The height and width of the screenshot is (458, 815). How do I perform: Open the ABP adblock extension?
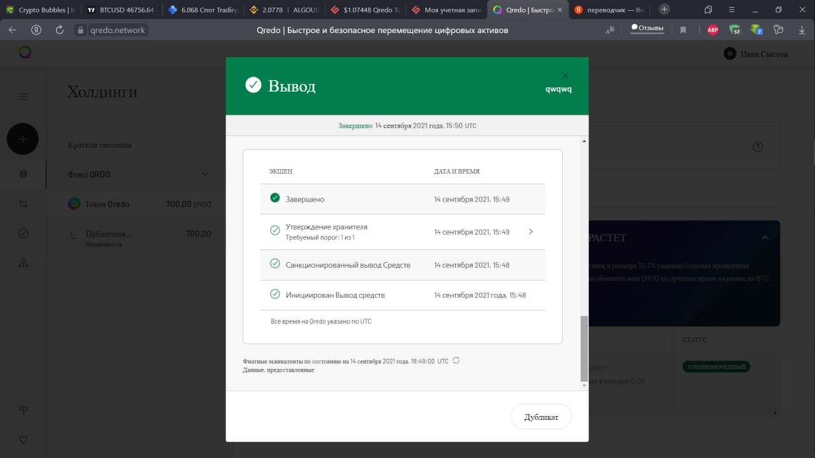[713, 30]
